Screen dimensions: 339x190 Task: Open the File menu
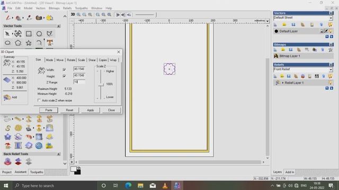pyautogui.click(x=10, y=8)
